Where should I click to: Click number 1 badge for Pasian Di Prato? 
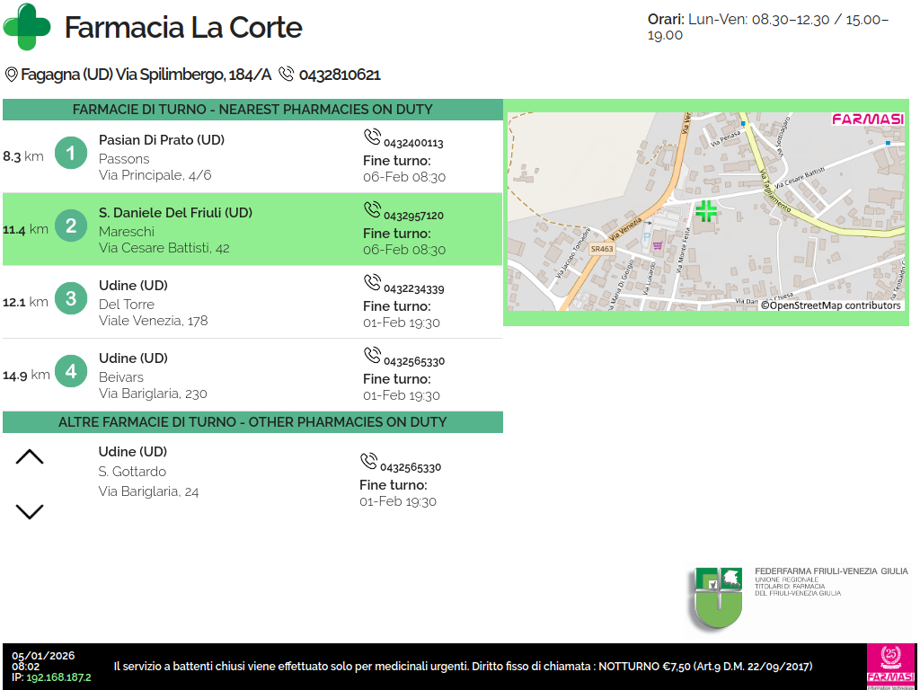tap(71, 153)
